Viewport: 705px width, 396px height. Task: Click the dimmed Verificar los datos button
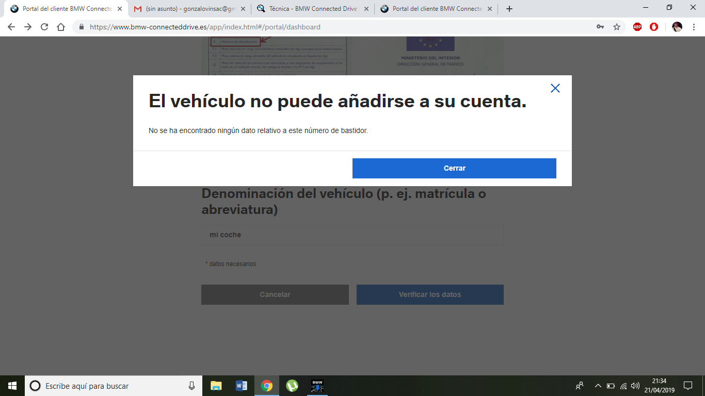(x=430, y=294)
